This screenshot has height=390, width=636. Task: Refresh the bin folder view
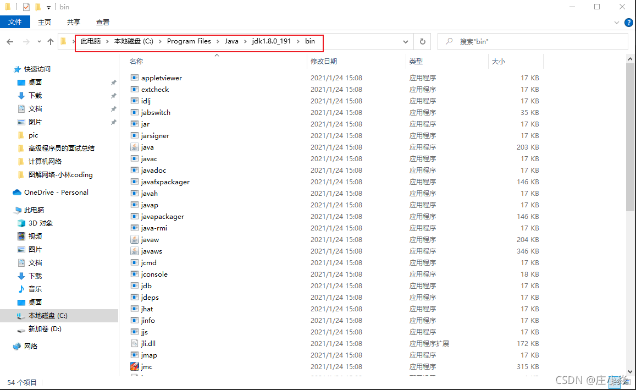(x=422, y=41)
